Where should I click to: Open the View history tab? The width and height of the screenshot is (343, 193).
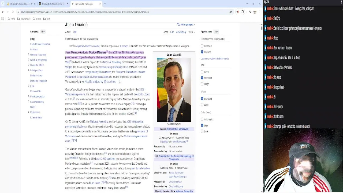click(181, 32)
